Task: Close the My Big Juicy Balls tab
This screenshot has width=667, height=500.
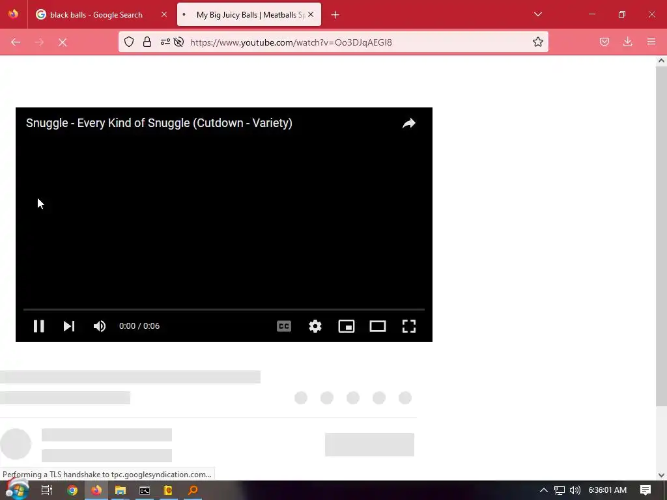Action: (x=311, y=15)
